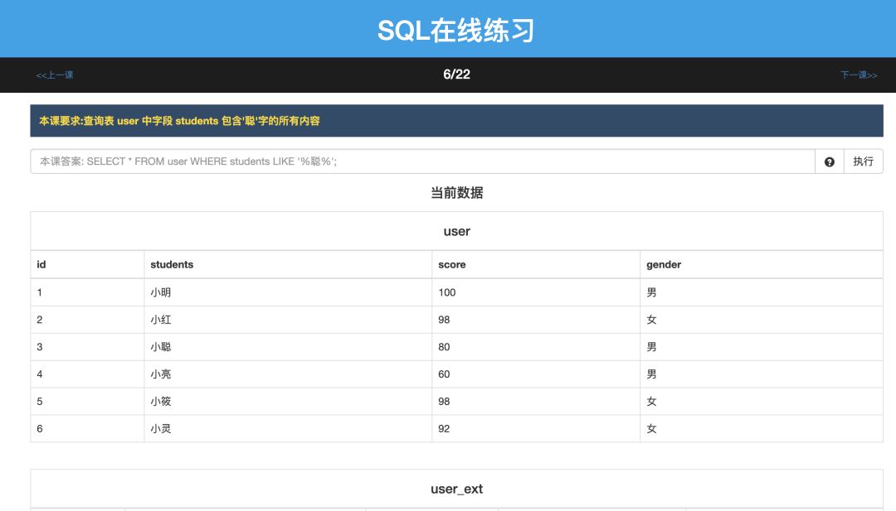Click the help question mark icon
Viewport: 896px width, 511px height.
[829, 162]
